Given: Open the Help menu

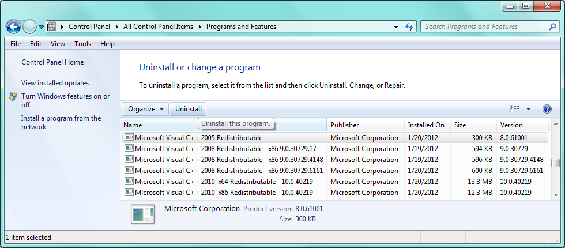Looking at the screenshot, I should pos(107,44).
